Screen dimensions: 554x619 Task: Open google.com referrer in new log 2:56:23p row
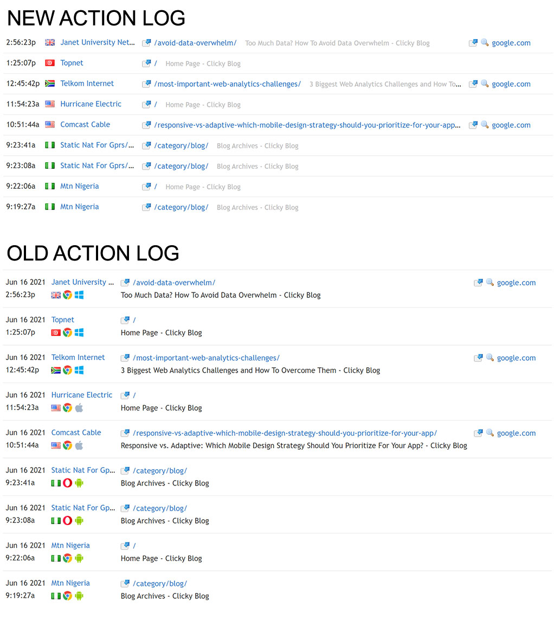pos(511,43)
